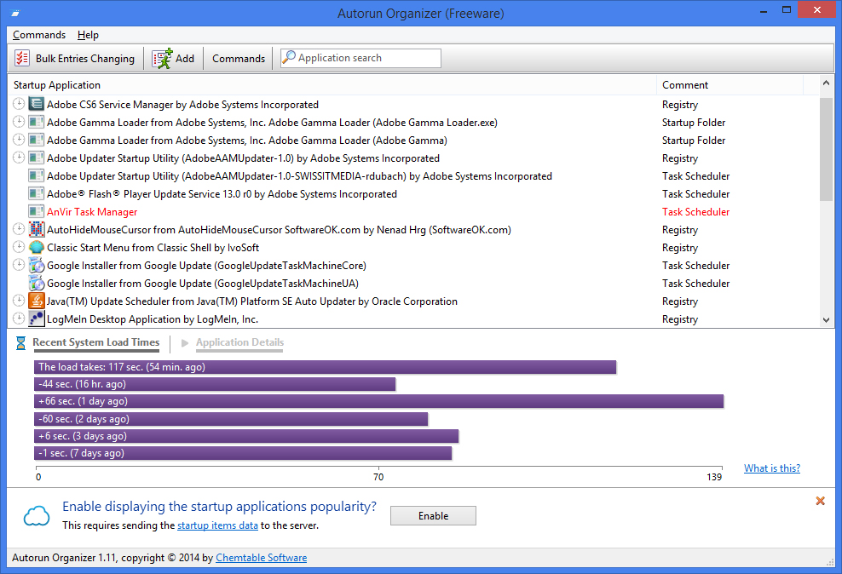842x574 pixels.
Task: Click the AdobeAAMUpdater-1.0 Registry entry's app icon
Action: [36, 158]
